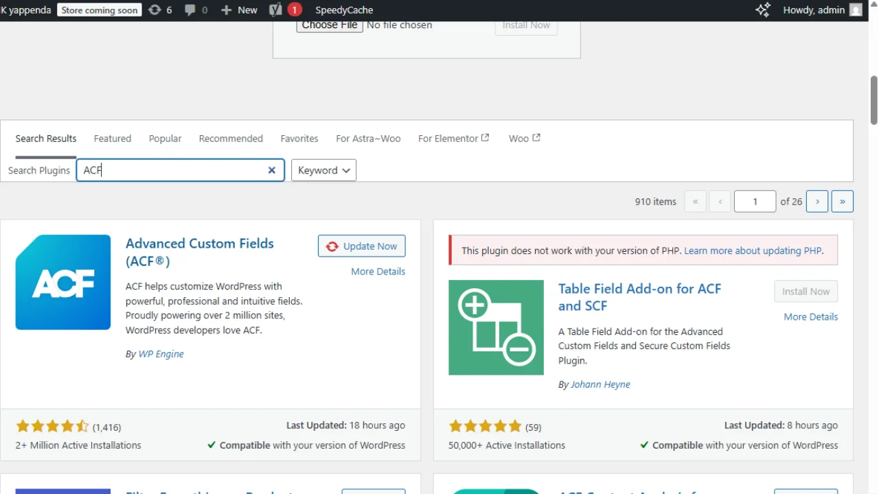Go to the next page of results

coord(817,201)
